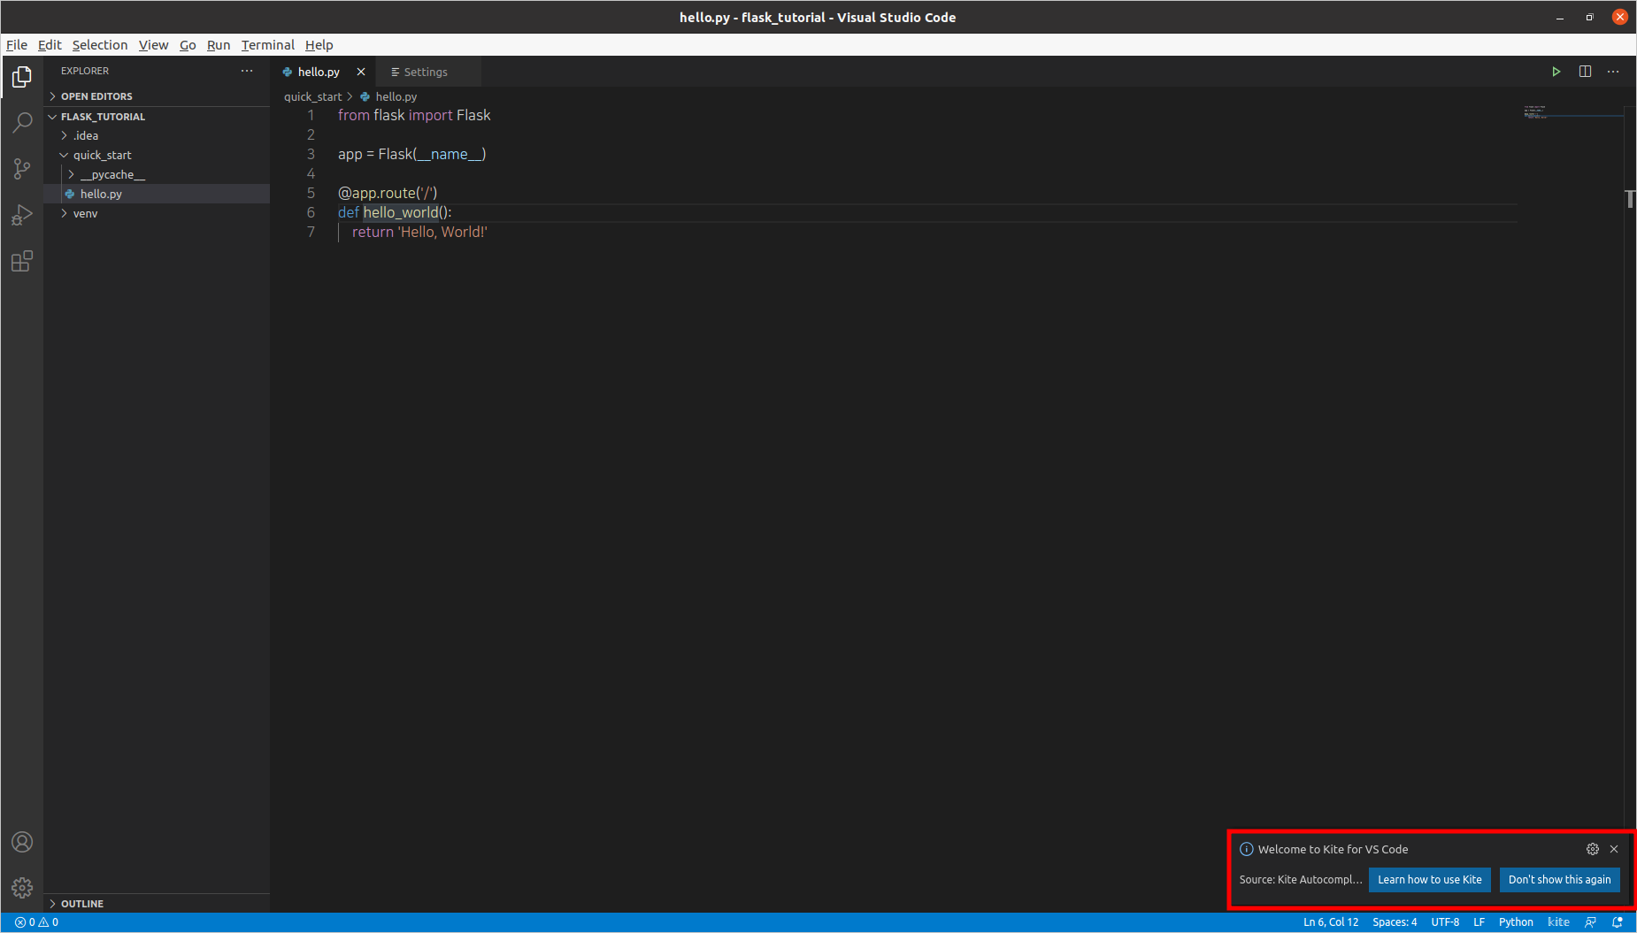Open the Source Control view
This screenshot has width=1637, height=933.
(x=22, y=169)
